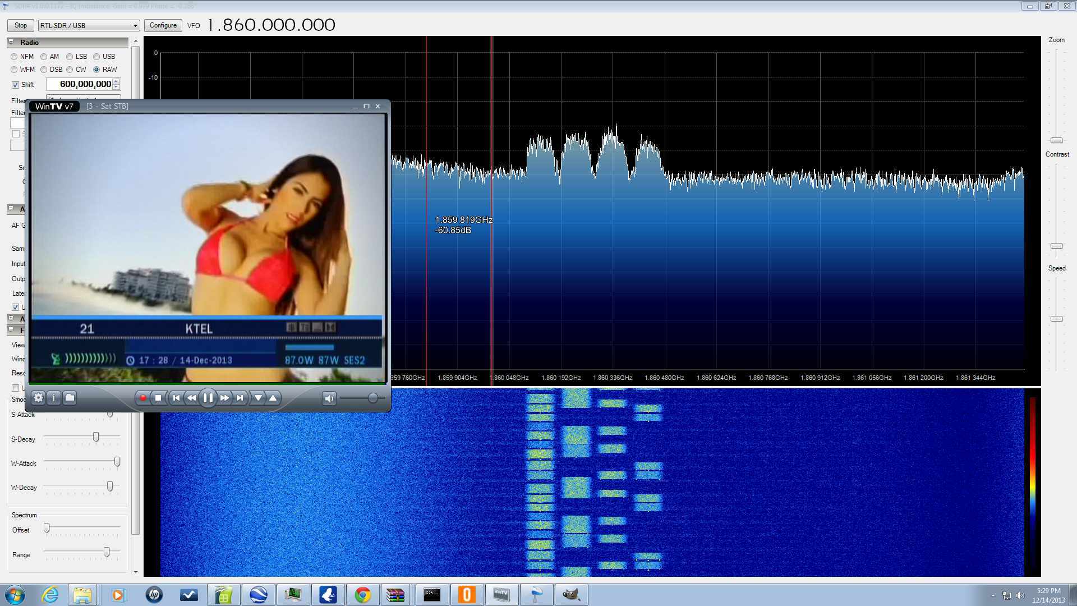Uncheck the Shift checkbox

[x=16, y=85]
